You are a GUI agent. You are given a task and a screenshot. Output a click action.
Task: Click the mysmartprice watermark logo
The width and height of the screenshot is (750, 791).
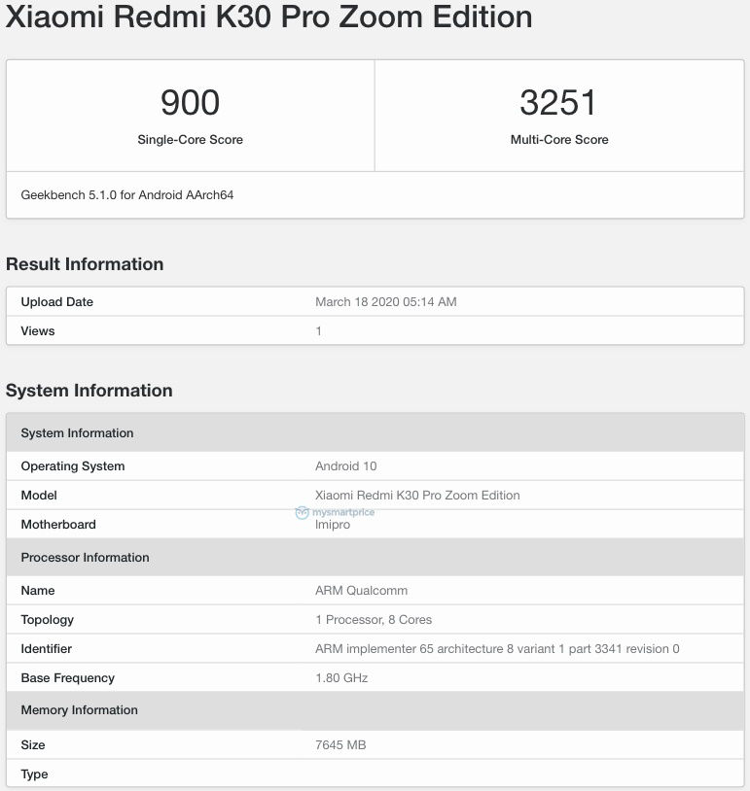click(336, 512)
